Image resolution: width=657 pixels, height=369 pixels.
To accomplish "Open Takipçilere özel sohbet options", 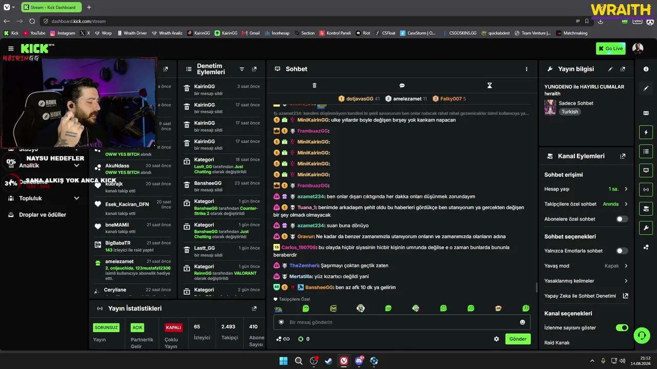I will [586, 204].
